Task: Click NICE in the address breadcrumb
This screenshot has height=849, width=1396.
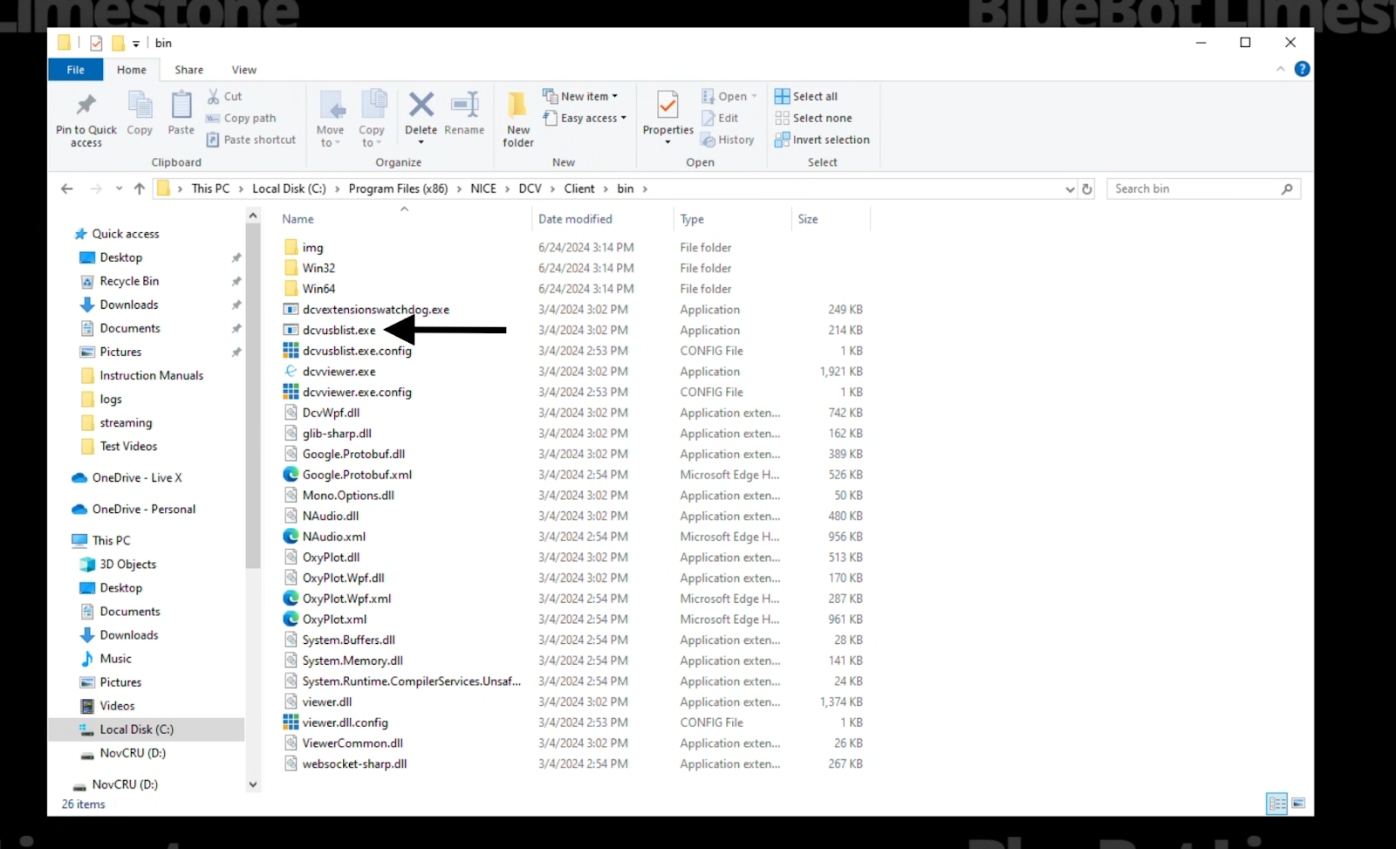Action: (x=483, y=188)
